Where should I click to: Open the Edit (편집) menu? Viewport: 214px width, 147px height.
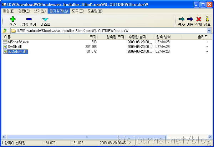coord(24,11)
